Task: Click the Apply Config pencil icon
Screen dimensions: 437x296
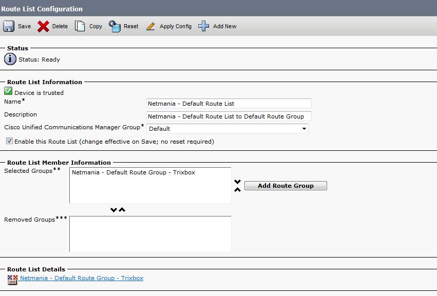Action: coord(150,27)
